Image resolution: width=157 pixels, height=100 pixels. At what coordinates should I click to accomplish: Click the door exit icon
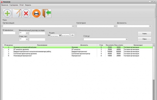(x=47, y=14)
